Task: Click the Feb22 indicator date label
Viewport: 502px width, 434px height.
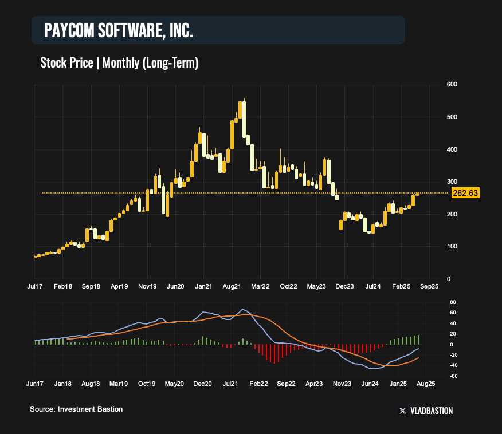Action: click(x=258, y=384)
